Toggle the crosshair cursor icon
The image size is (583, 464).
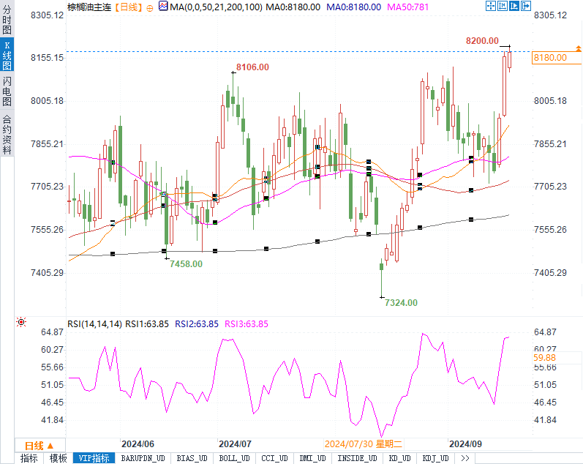[x=491, y=6]
